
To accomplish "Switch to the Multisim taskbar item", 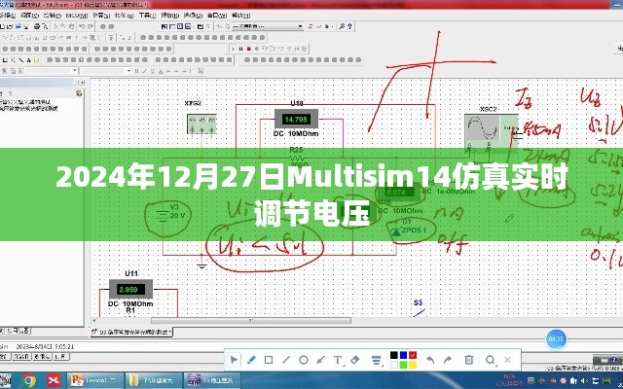I will click(213, 380).
